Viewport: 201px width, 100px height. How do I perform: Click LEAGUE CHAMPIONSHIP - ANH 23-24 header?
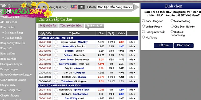(x=88, y=86)
